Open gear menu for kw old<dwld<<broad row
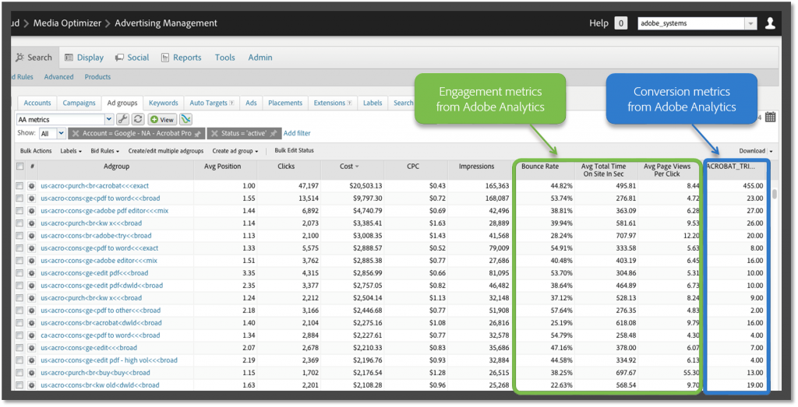Screen dimensions: 798x407 pos(31,385)
